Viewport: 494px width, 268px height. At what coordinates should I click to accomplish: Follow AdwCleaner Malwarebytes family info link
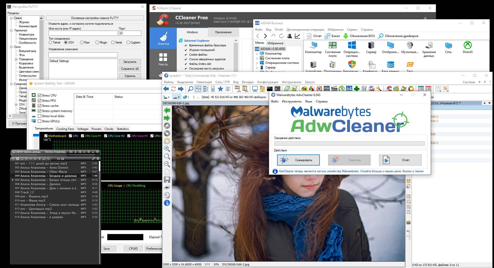(351, 171)
